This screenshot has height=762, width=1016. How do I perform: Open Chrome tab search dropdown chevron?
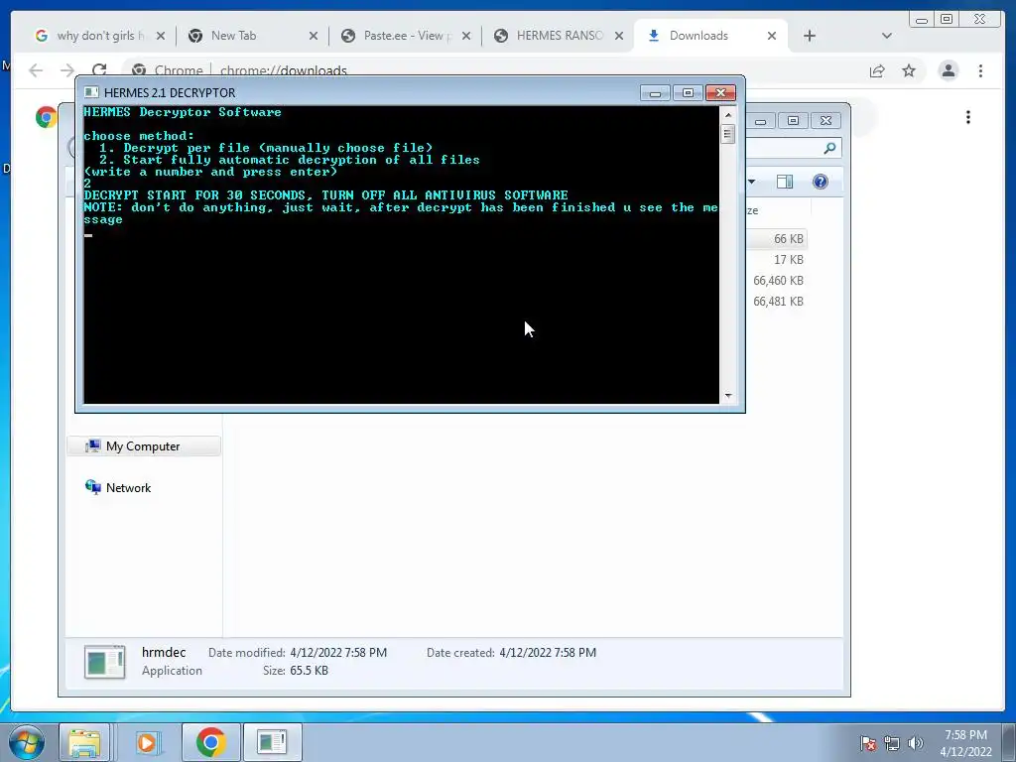click(x=887, y=36)
